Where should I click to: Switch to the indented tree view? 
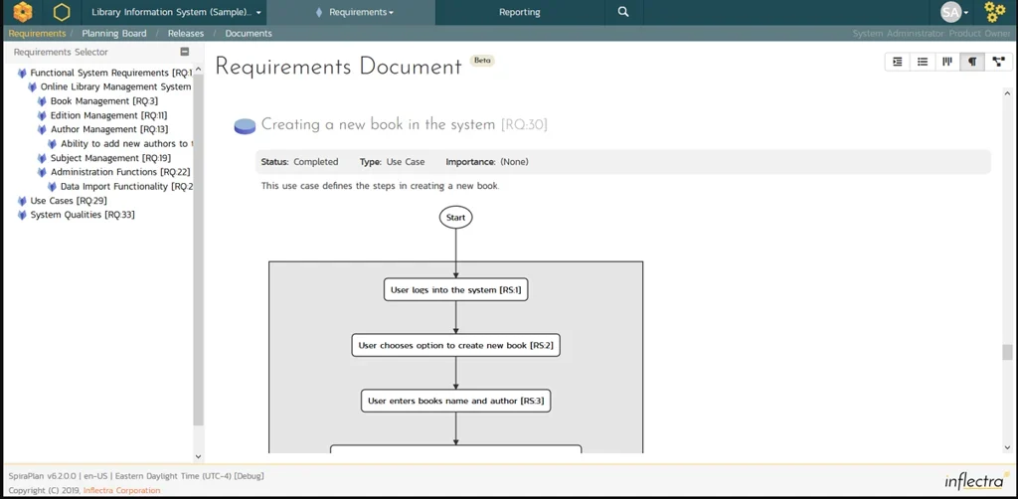[x=898, y=62]
